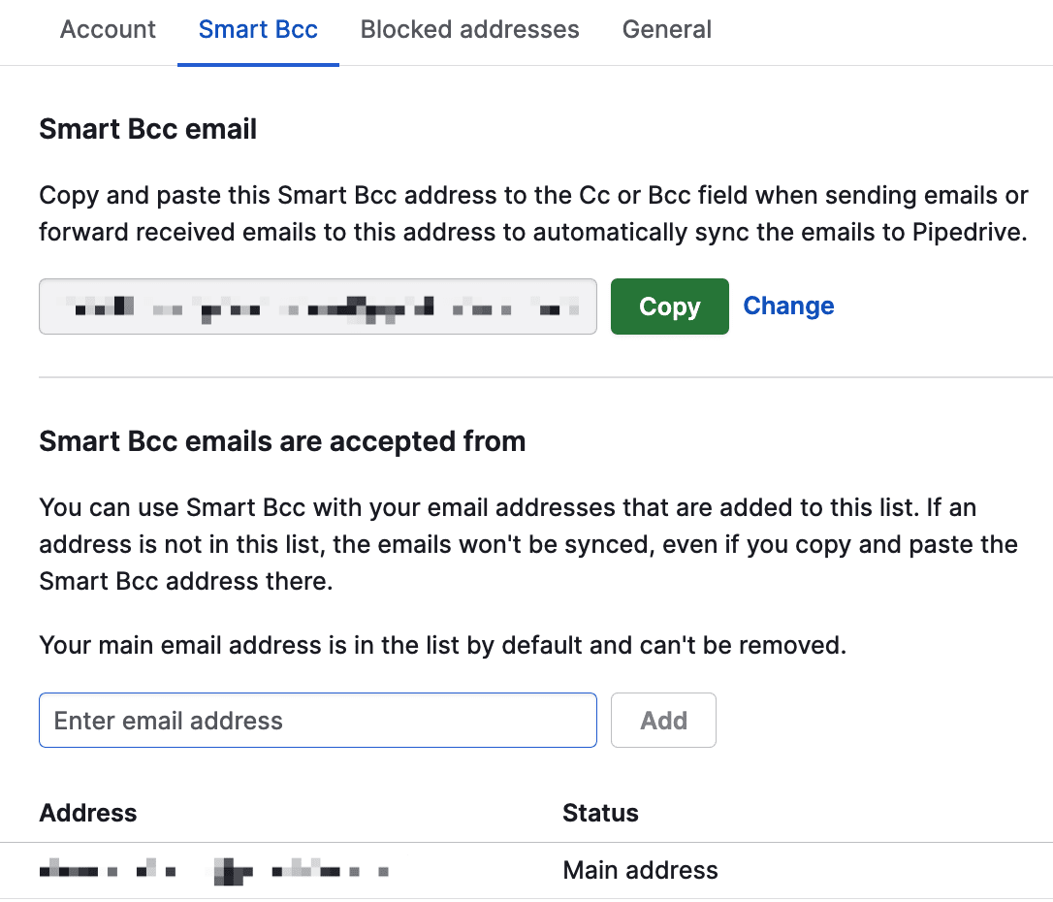Click the Main address status label

pos(640,870)
